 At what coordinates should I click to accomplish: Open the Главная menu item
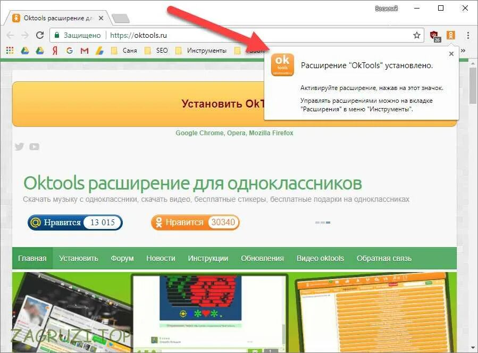coord(32,258)
